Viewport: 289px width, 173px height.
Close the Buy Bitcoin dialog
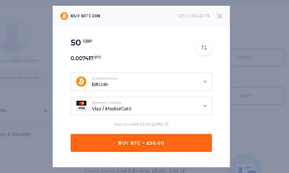point(219,16)
